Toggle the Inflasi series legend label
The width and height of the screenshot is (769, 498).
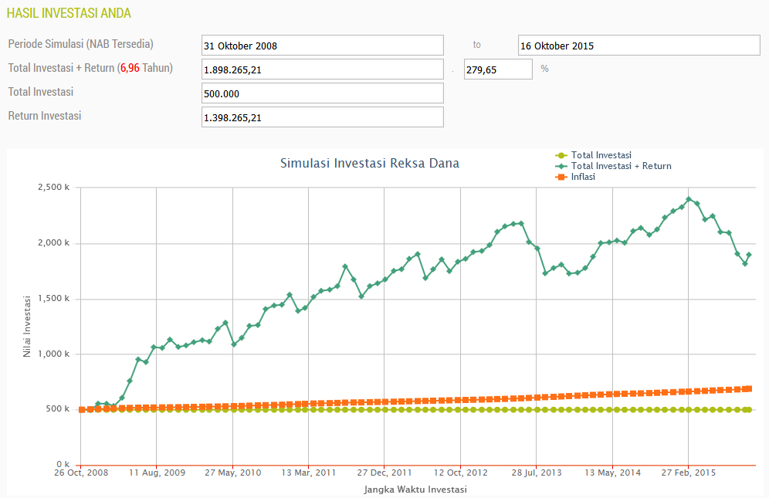[583, 177]
